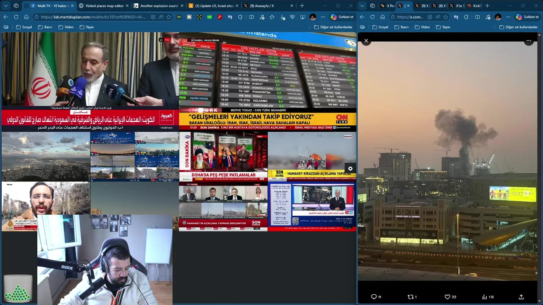
Task: Bookmark x.com page with star in right window
Action: point(445,17)
